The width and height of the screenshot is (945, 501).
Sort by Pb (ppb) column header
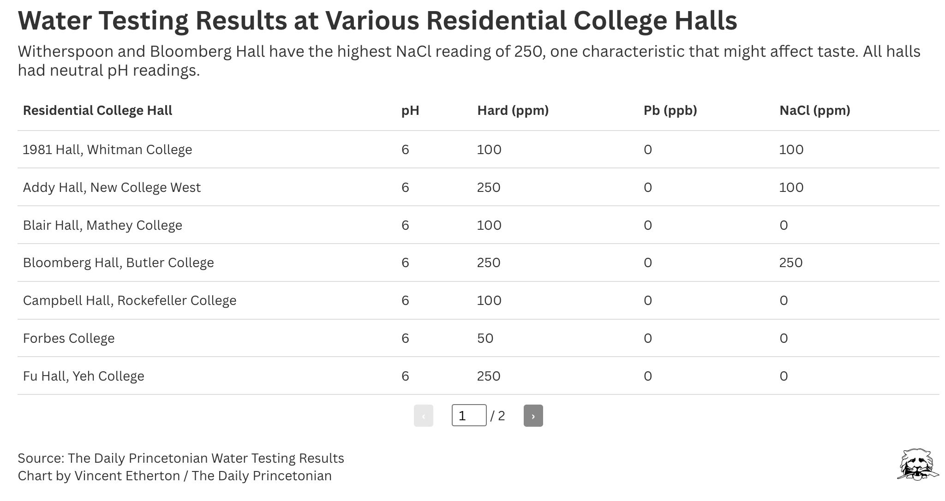click(670, 111)
